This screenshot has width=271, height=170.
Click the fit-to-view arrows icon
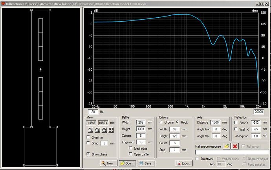pos(111,130)
